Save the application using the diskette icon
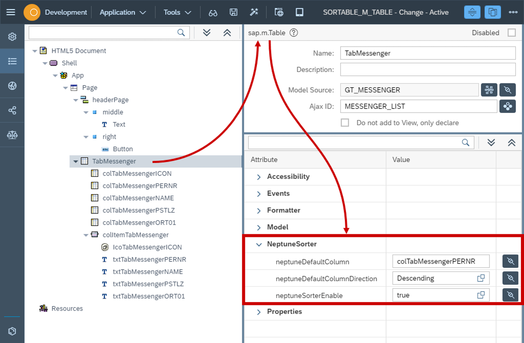 point(234,12)
